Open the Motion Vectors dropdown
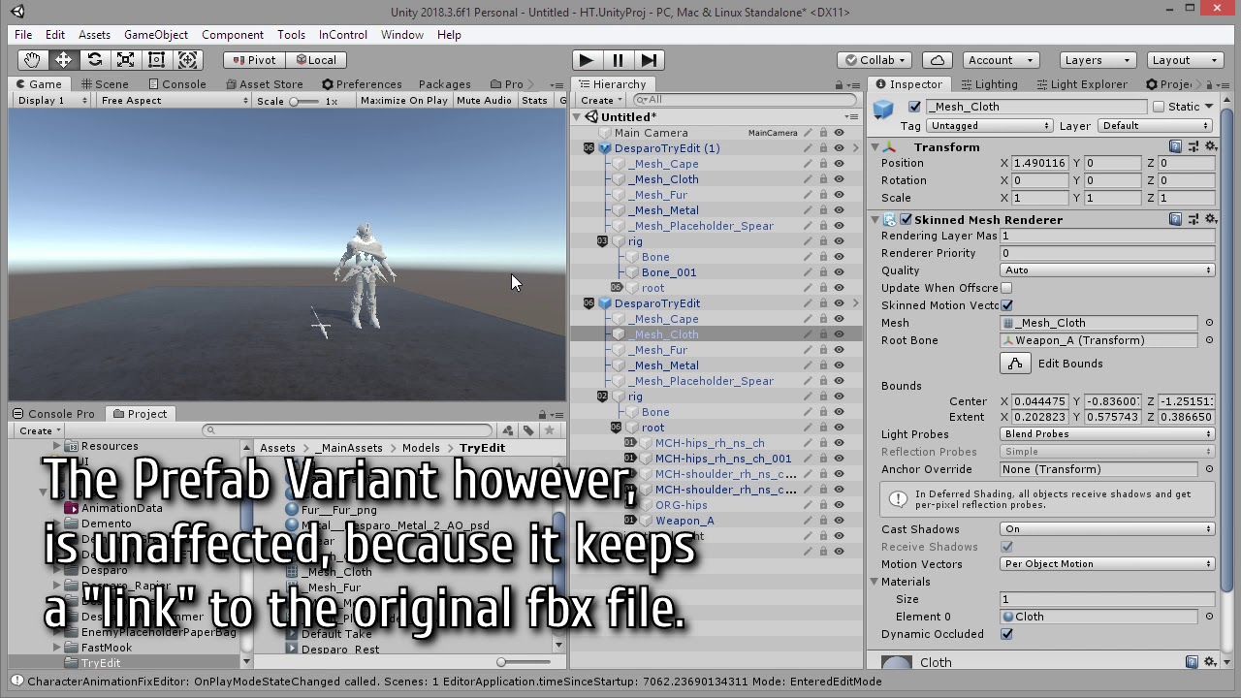This screenshot has width=1241, height=698. tap(1107, 564)
